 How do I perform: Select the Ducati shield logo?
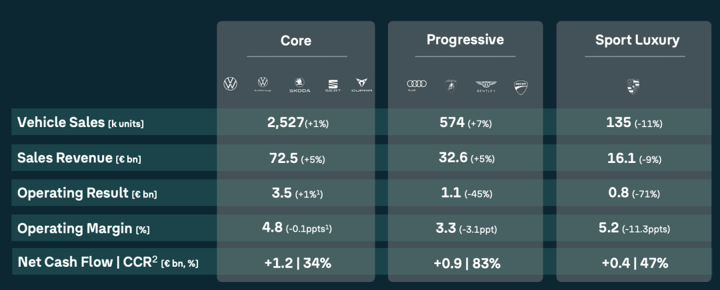click(521, 85)
